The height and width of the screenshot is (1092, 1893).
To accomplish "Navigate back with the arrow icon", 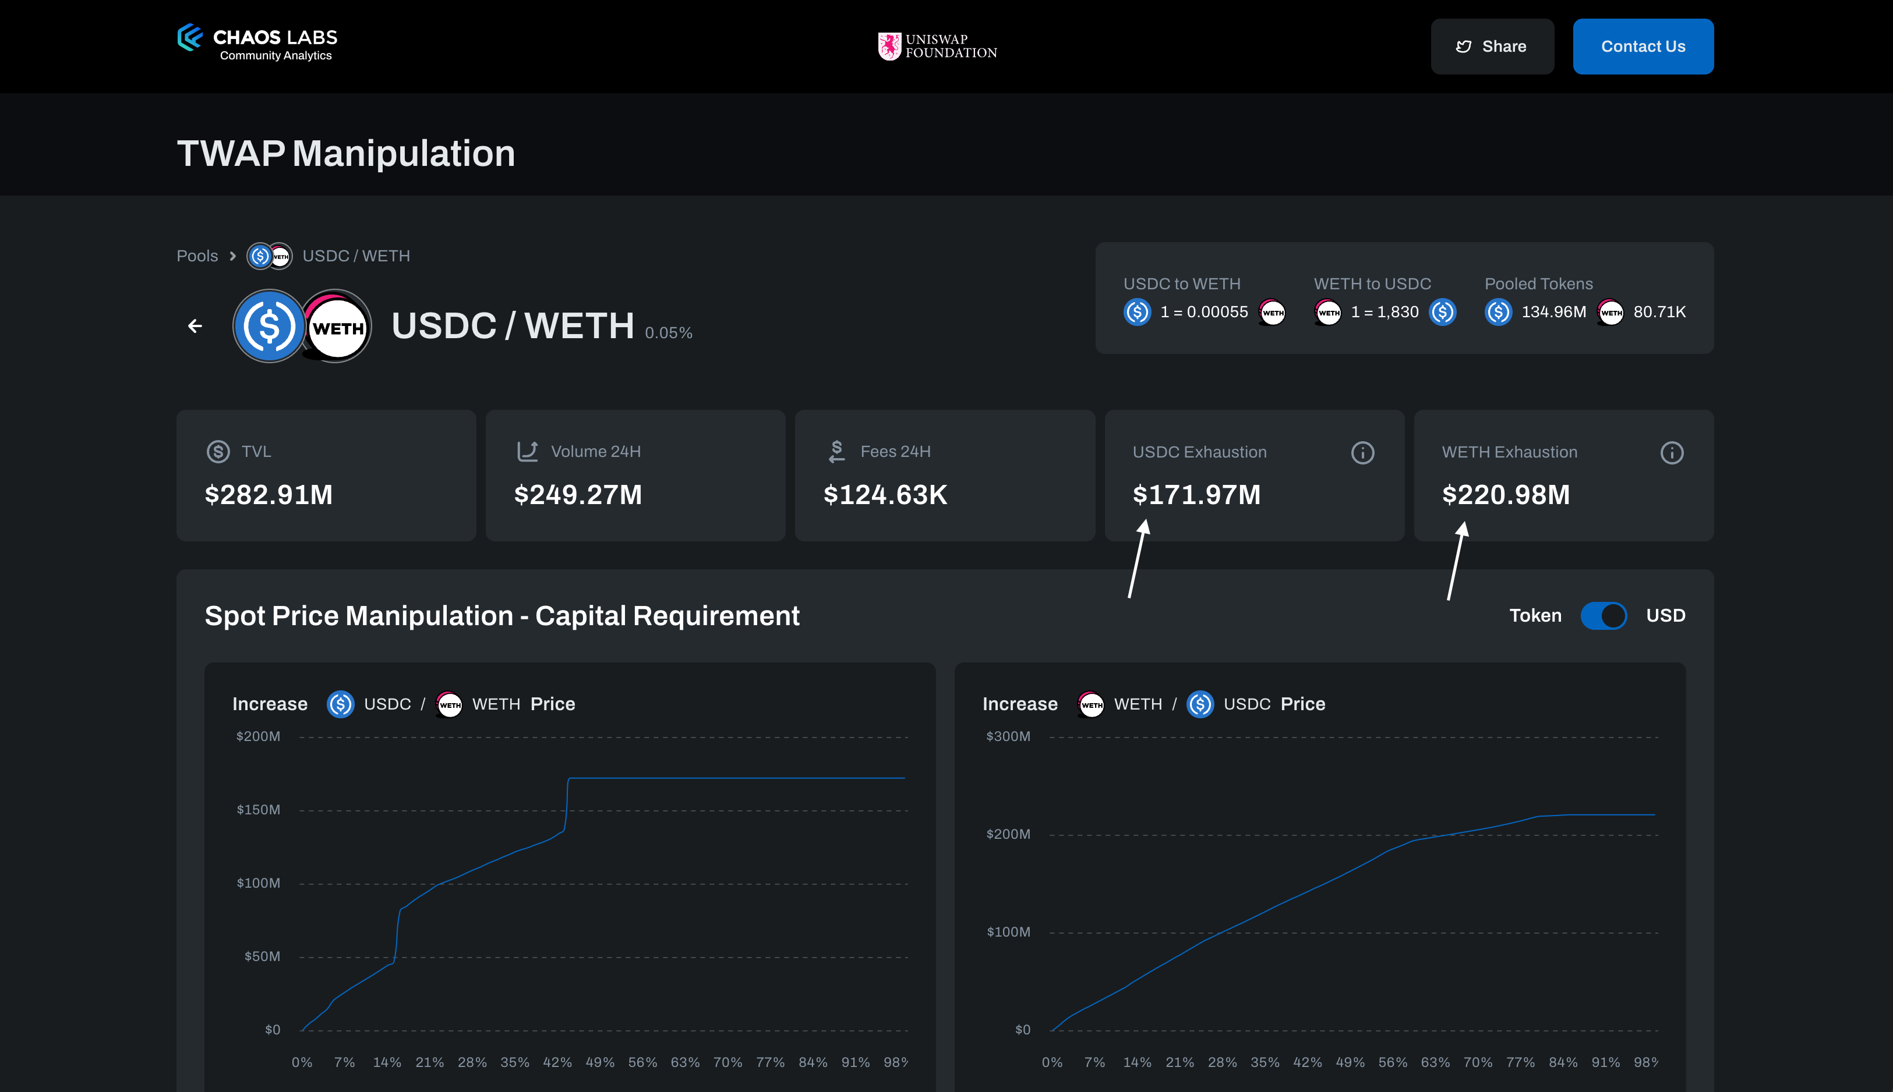I will pyautogui.click(x=195, y=326).
